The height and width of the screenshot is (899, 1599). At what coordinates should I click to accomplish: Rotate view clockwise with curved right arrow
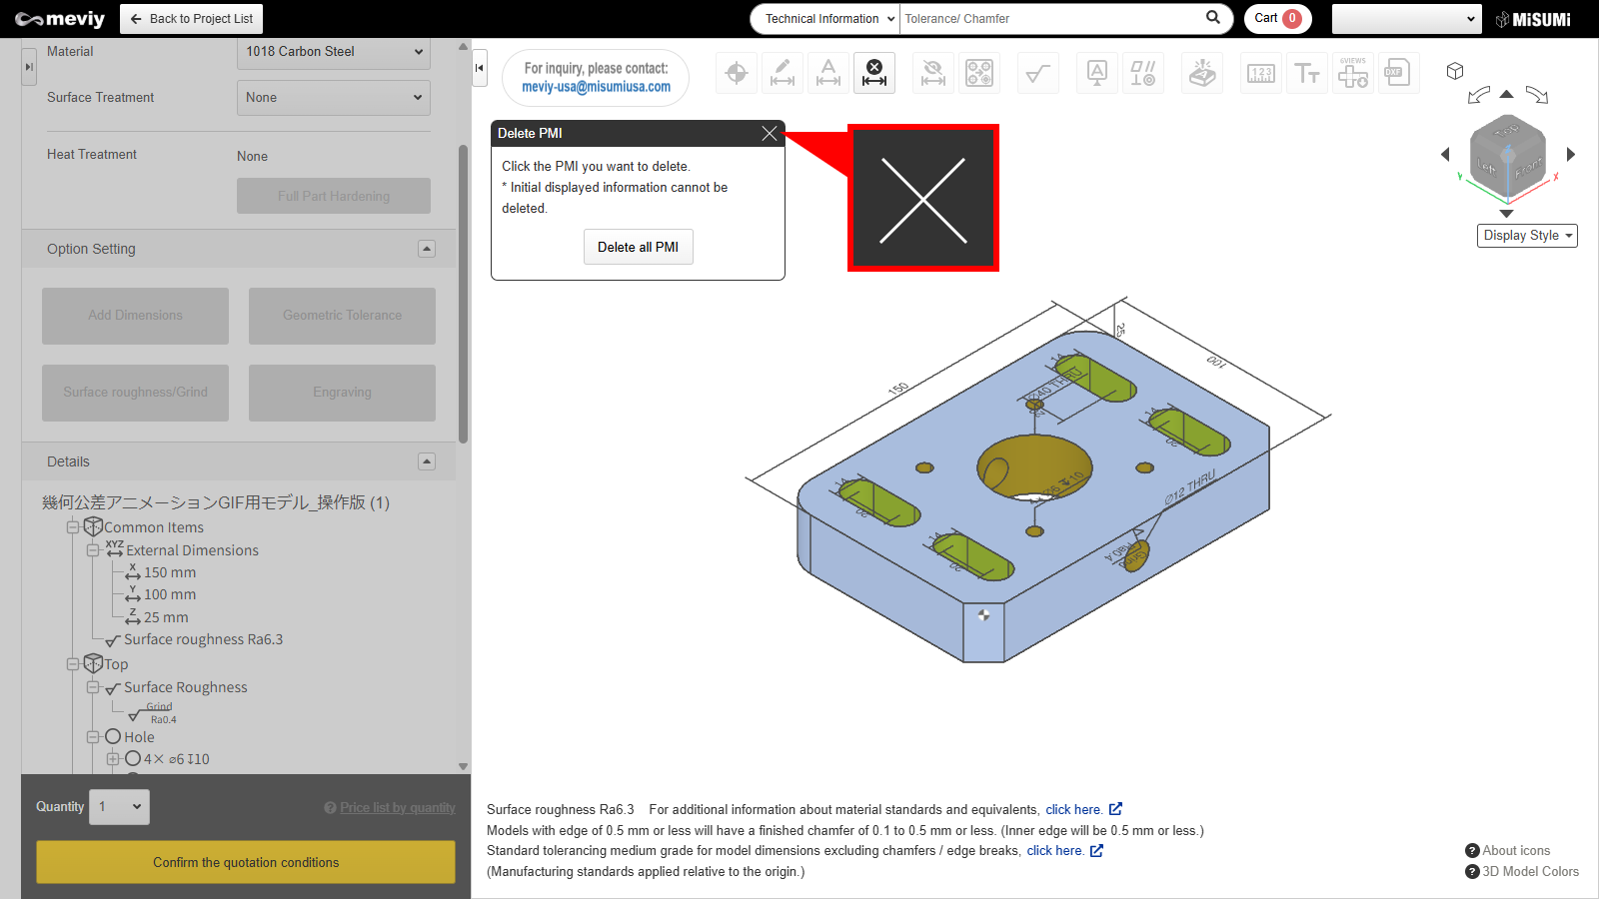[1537, 95]
